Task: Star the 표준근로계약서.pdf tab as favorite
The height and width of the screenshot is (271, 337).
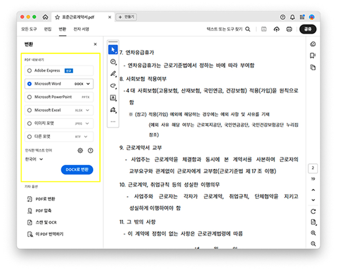Action: point(57,17)
